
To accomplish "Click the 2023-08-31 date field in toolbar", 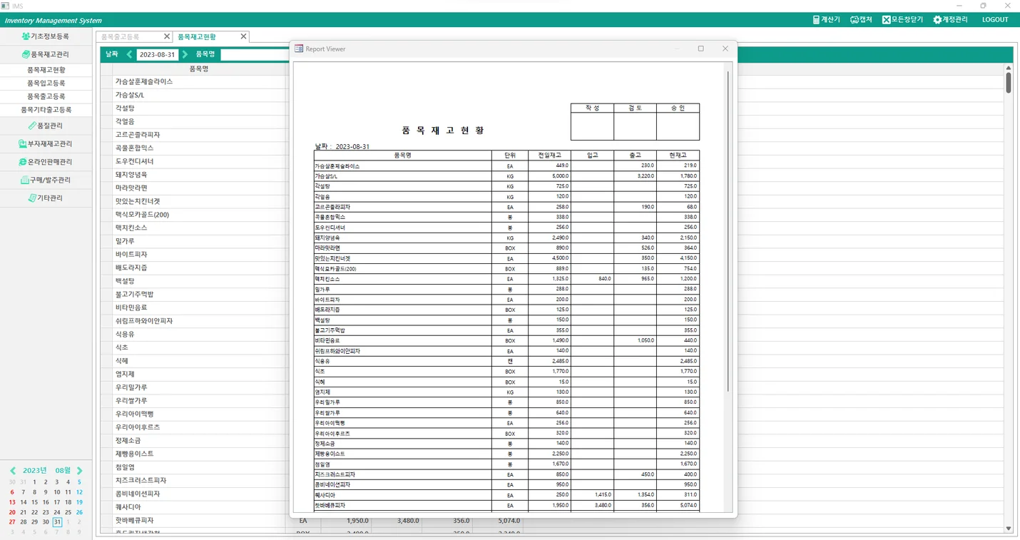I will pos(158,54).
